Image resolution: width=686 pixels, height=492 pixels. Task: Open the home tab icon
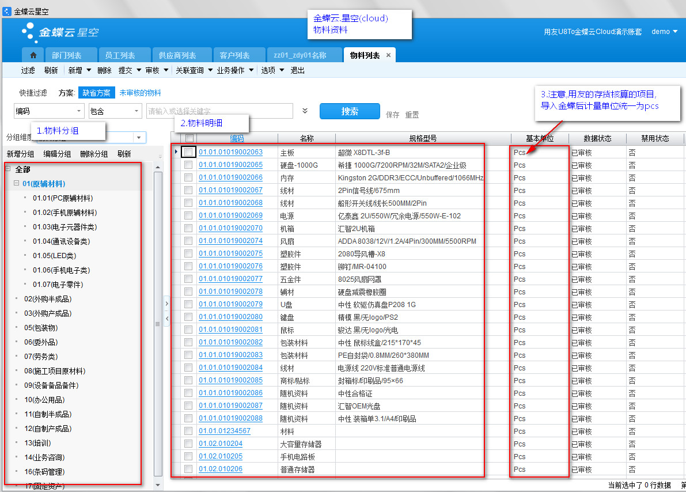(x=33, y=55)
